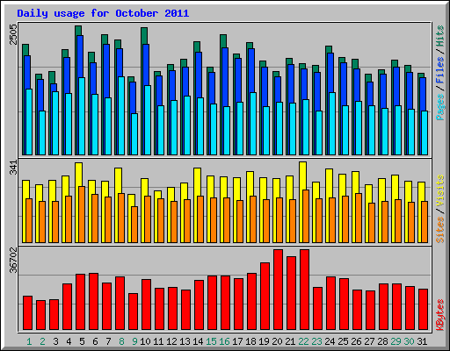
Task: Click the 2505 axis value label
Action: point(13,34)
